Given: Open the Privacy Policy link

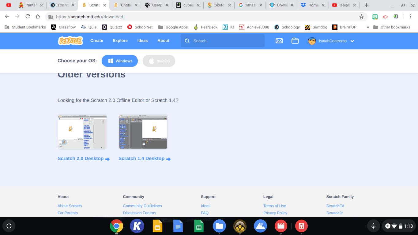Looking at the screenshot, I should coord(275,213).
